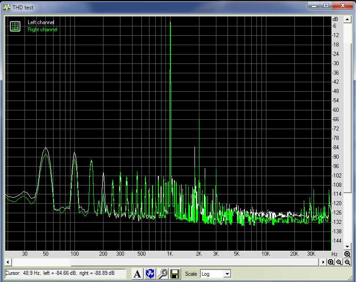This screenshot has height=282, width=356.
Task: Click the '20K' frequency axis label
Action: tap(294, 254)
